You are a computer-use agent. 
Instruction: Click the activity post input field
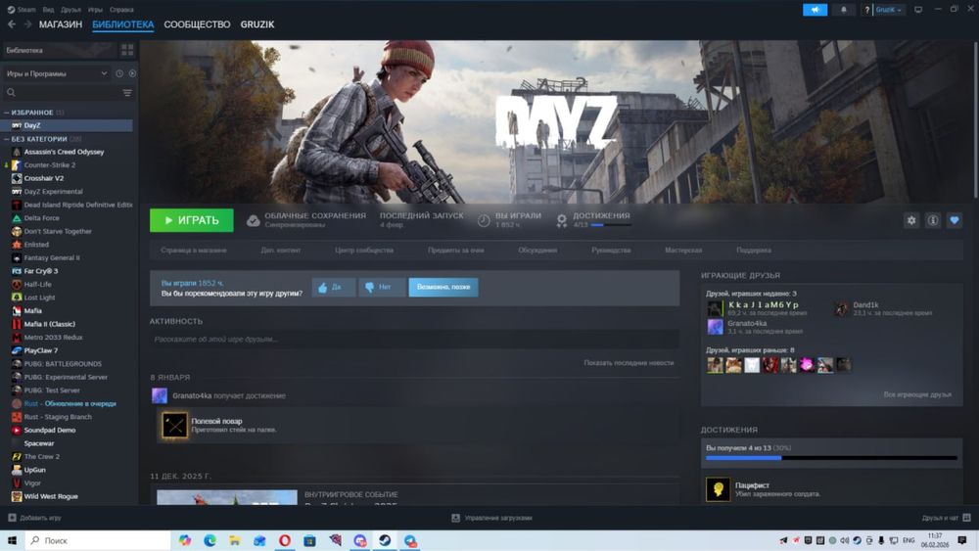click(x=414, y=340)
